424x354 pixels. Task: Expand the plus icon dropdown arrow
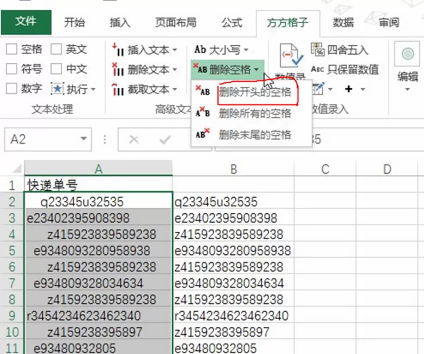point(363,89)
